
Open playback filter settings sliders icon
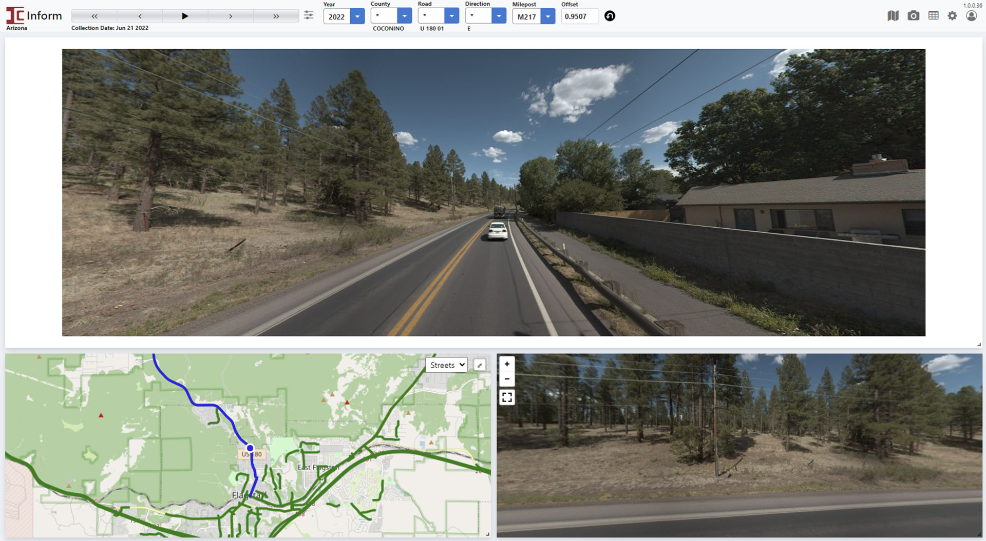pyautogui.click(x=309, y=15)
